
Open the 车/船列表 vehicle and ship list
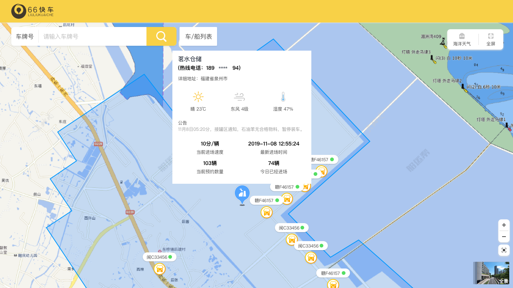tap(198, 36)
